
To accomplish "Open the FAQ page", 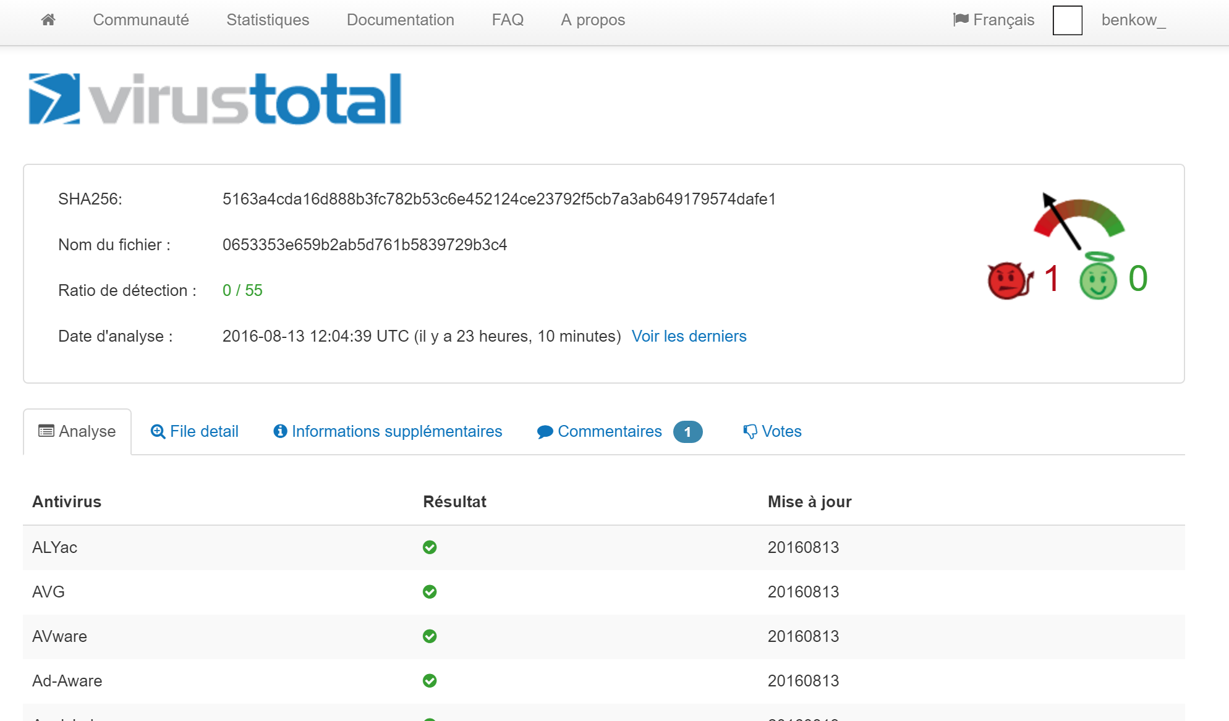I will pyautogui.click(x=508, y=20).
